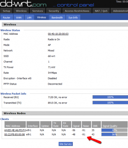Click "7130 OK, no error" received text
Viewport: 128px width, 148px height.
pos(57,97)
